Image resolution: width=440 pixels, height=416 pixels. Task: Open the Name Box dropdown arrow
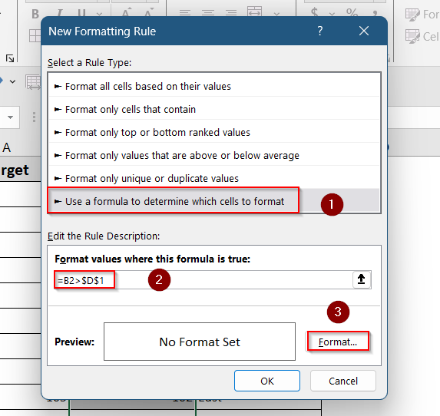(x=11, y=117)
